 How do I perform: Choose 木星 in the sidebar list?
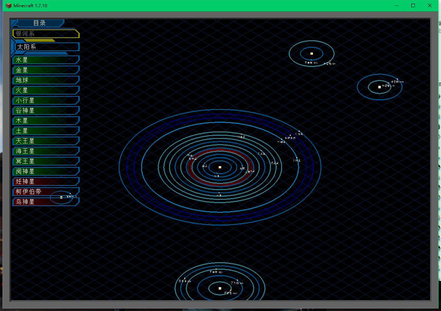[45, 121]
